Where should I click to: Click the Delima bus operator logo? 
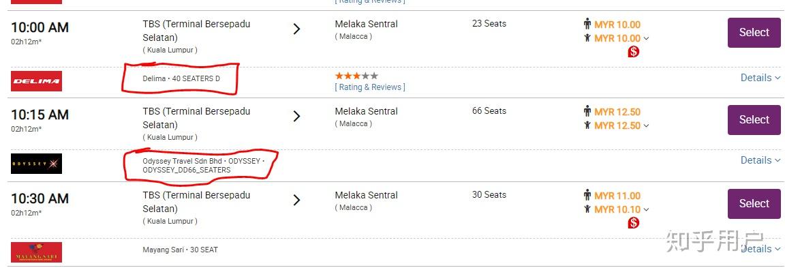[37, 81]
